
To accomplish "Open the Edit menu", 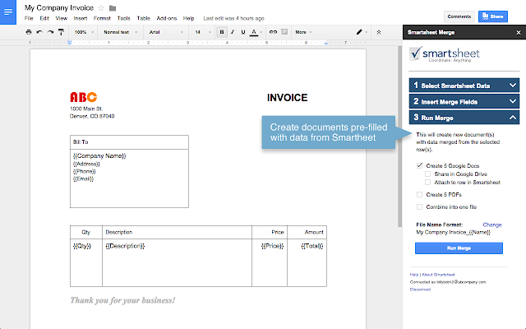I will pos(44,18).
